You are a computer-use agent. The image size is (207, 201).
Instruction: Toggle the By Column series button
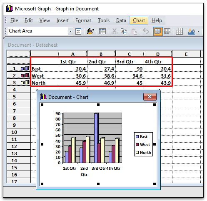(x=167, y=31)
